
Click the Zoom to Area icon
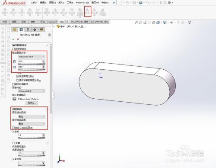pos(140,23)
